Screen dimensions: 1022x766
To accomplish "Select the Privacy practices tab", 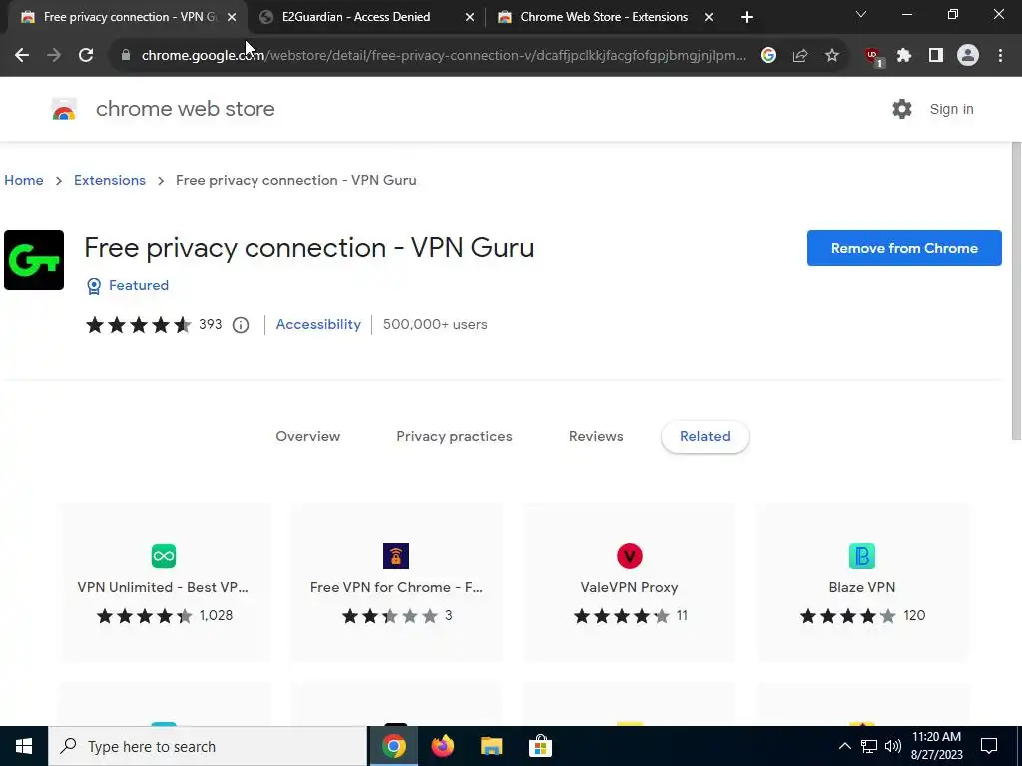I will point(454,437).
